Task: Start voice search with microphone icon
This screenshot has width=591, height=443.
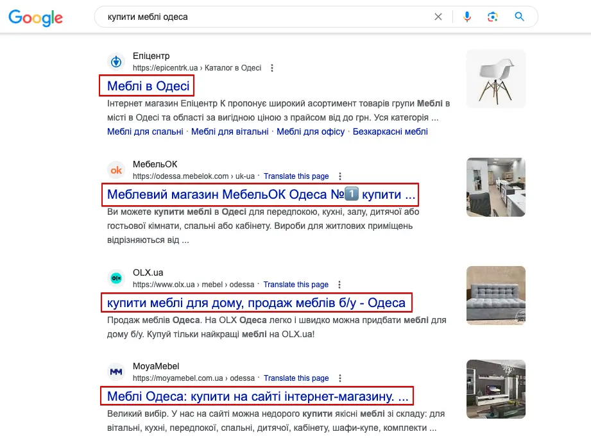Action: (467, 17)
